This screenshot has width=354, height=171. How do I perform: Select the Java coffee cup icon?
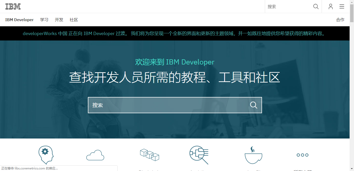click(x=253, y=155)
